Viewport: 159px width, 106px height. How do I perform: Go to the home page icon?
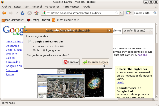coord(36,13)
